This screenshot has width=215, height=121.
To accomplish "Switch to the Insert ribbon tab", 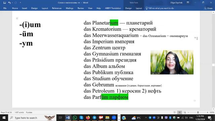I will pyautogui.click(x=25, y=8).
